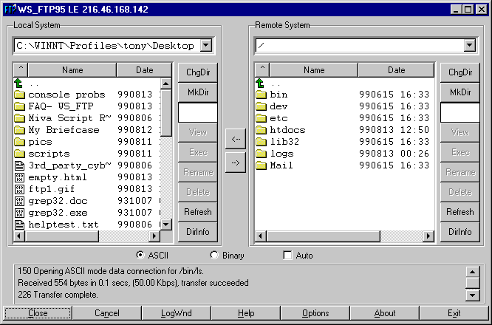Viewport: 492px width, 325px height.
Task: Click the local DirInfo button
Action: tap(198, 232)
